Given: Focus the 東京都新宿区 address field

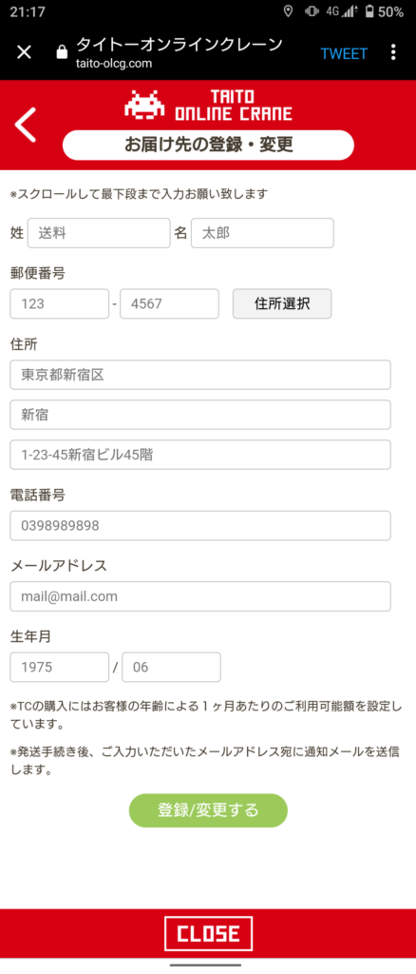Looking at the screenshot, I should (x=200, y=375).
